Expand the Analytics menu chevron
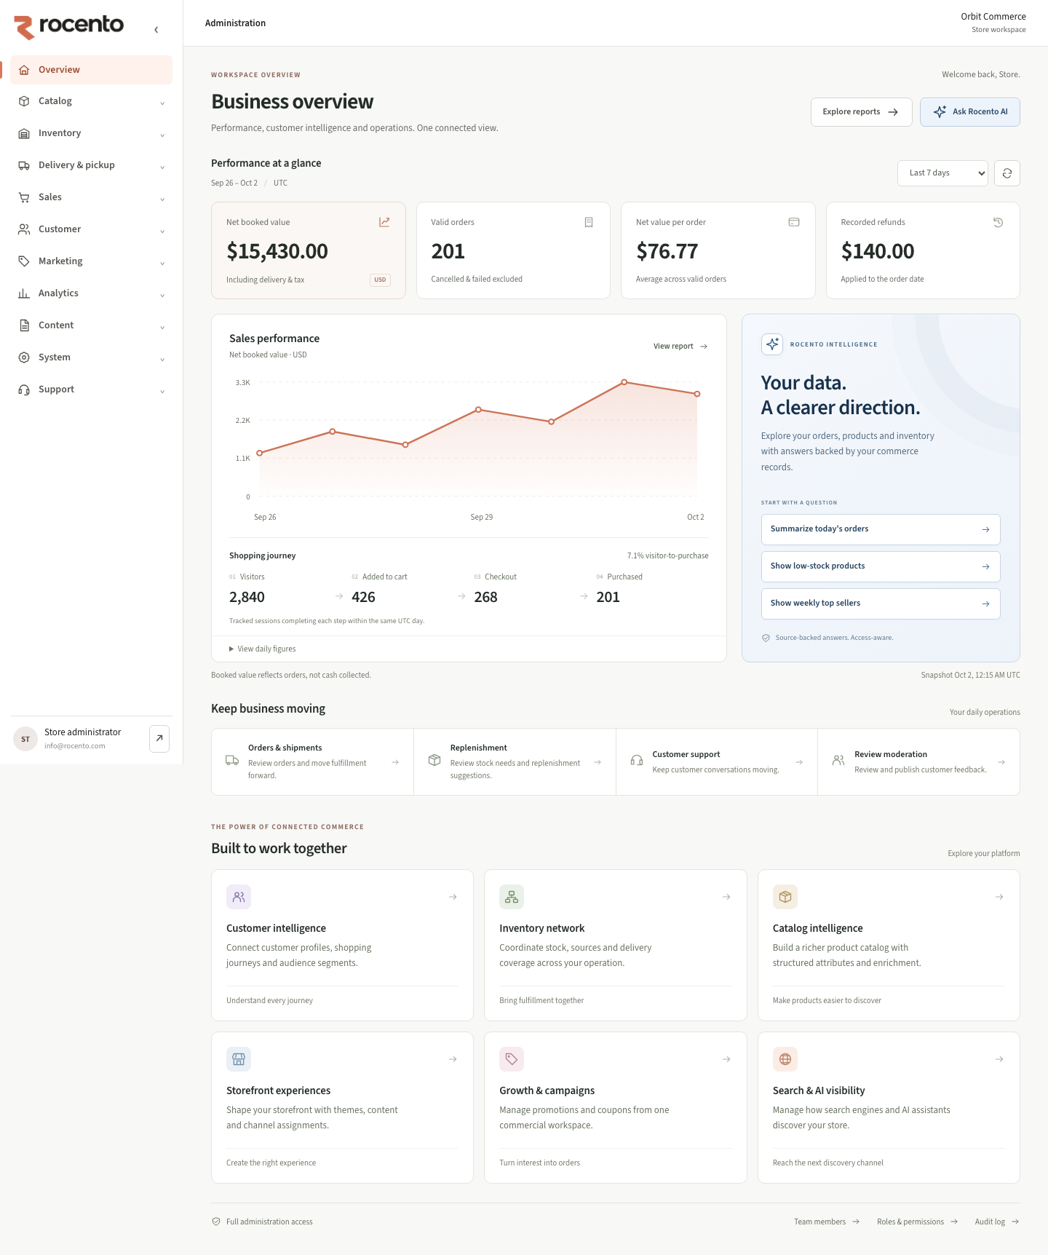This screenshot has width=1048, height=1255. [x=162, y=294]
